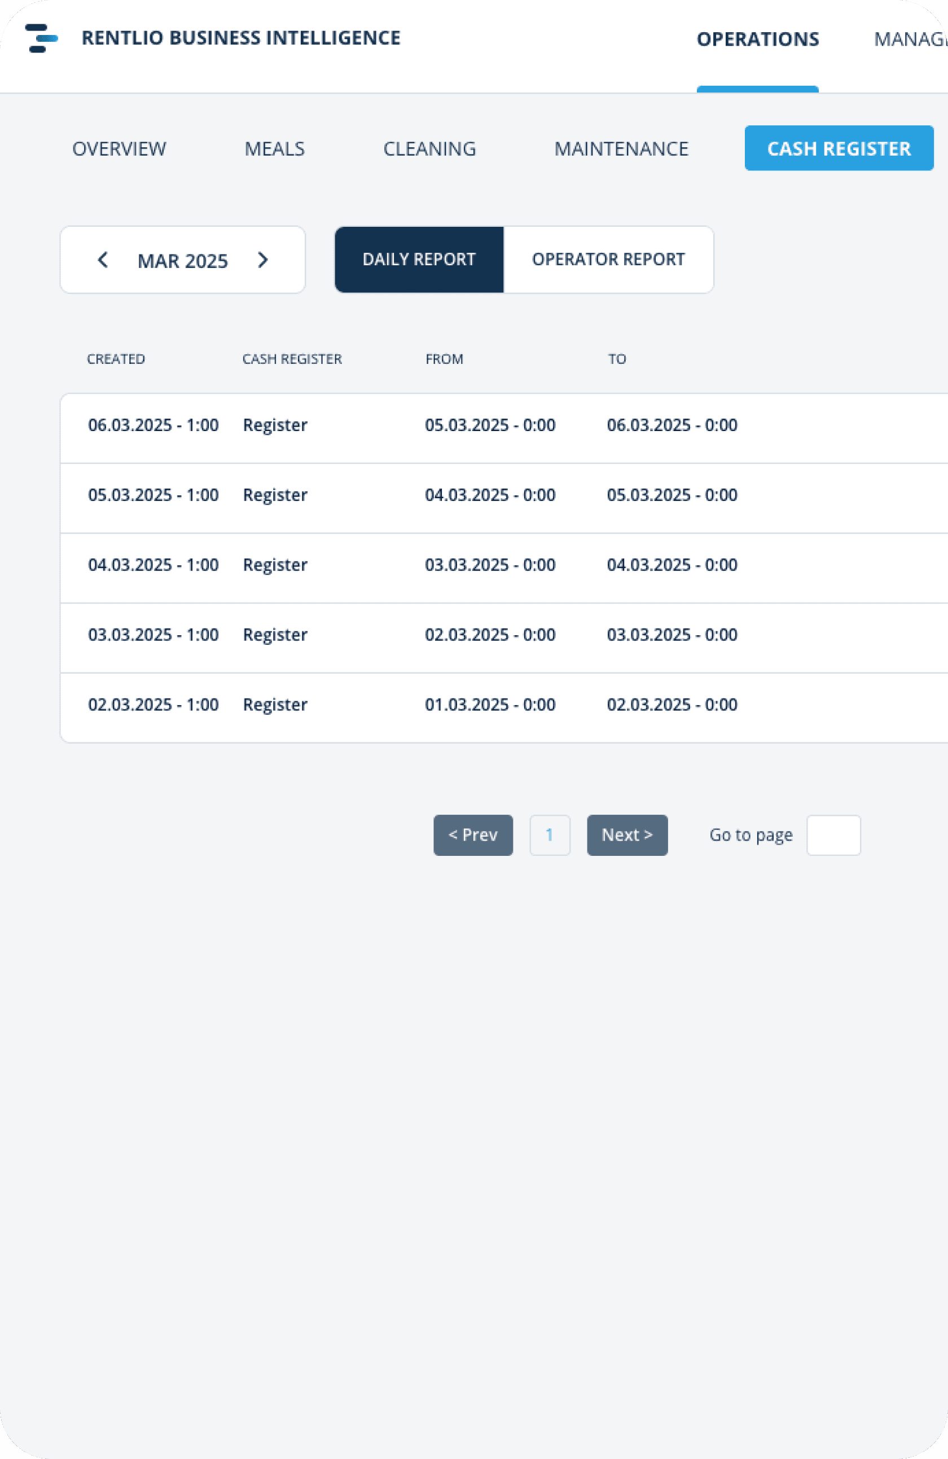Switch to the Operator Report view

pos(608,260)
